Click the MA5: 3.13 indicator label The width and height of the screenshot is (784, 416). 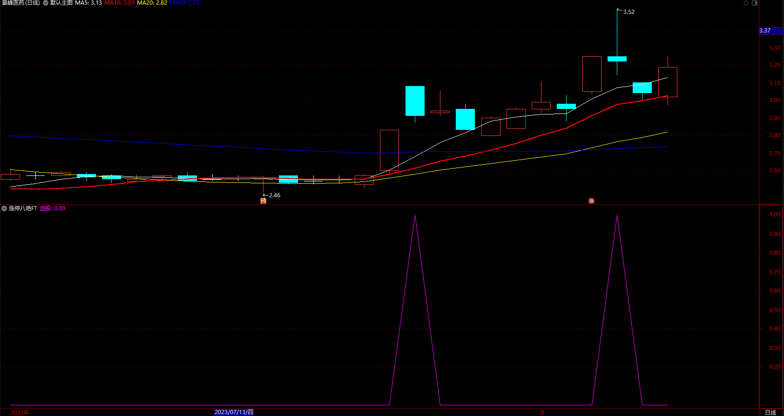point(88,3)
